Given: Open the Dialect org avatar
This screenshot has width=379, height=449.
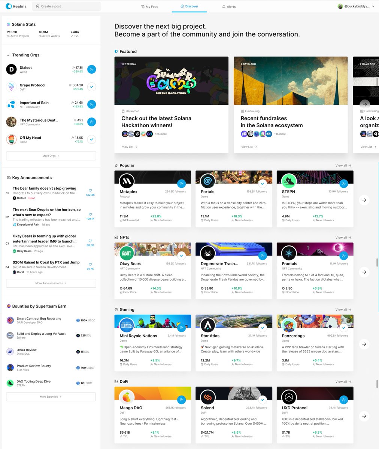Looking at the screenshot, I should (11, 69).
